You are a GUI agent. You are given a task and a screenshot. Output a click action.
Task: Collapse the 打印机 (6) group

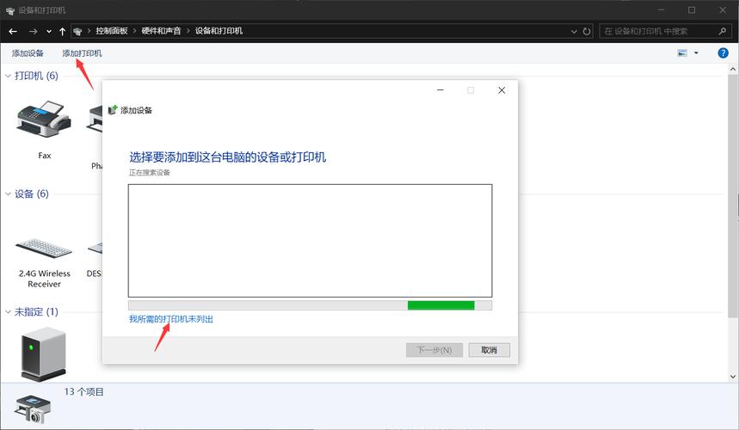click(9, 76)
